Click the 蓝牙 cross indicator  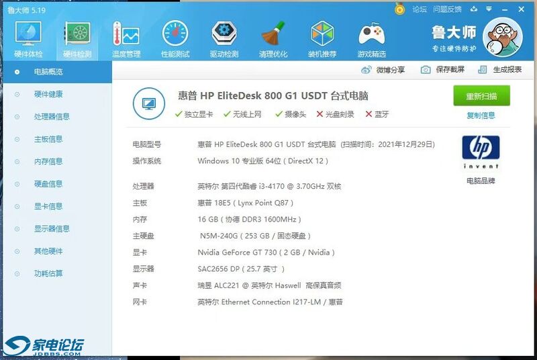pos(377,114)
